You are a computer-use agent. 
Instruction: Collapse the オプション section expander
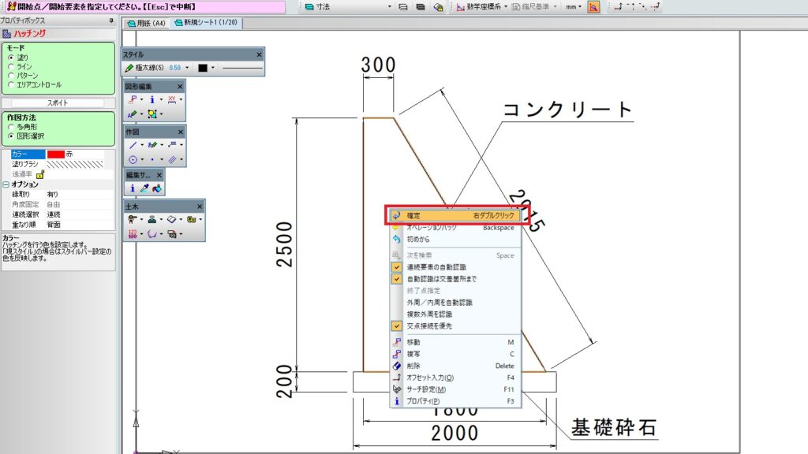pos(6,184)
